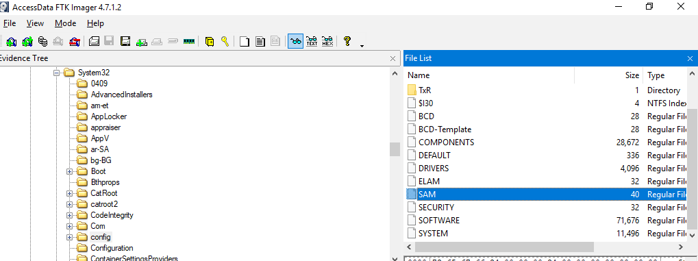Select the $I30 file entry
698x261 pixels.
tap(425, 103)
